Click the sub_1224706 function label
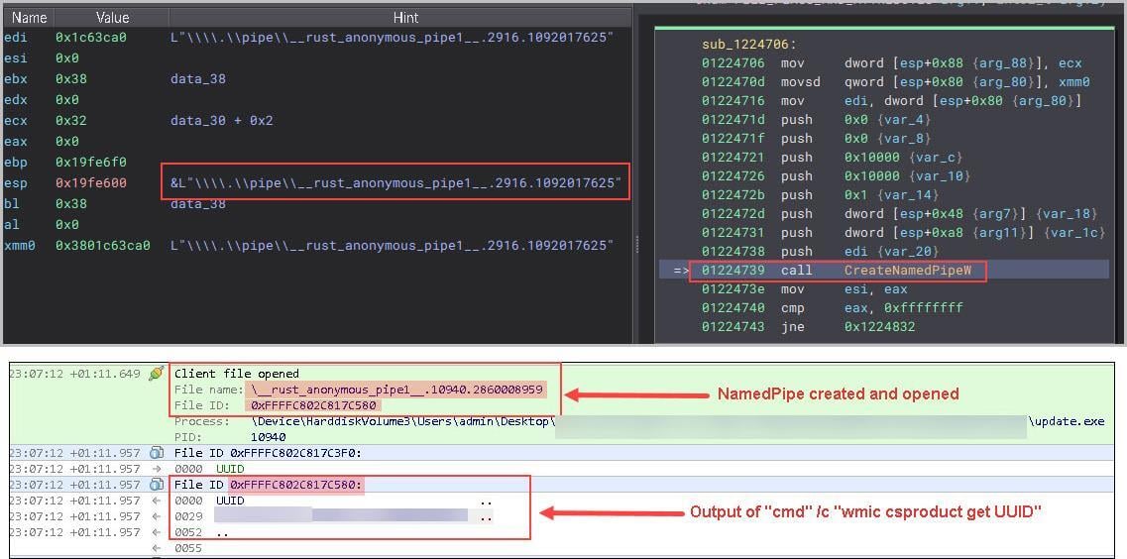Viewport: 1127px width, 559px height. [748, 45]
